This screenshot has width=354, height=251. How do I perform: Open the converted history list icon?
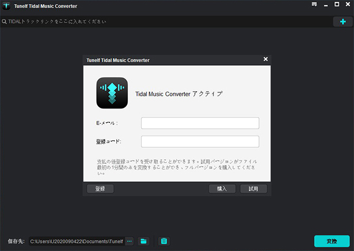pos(164,241)
